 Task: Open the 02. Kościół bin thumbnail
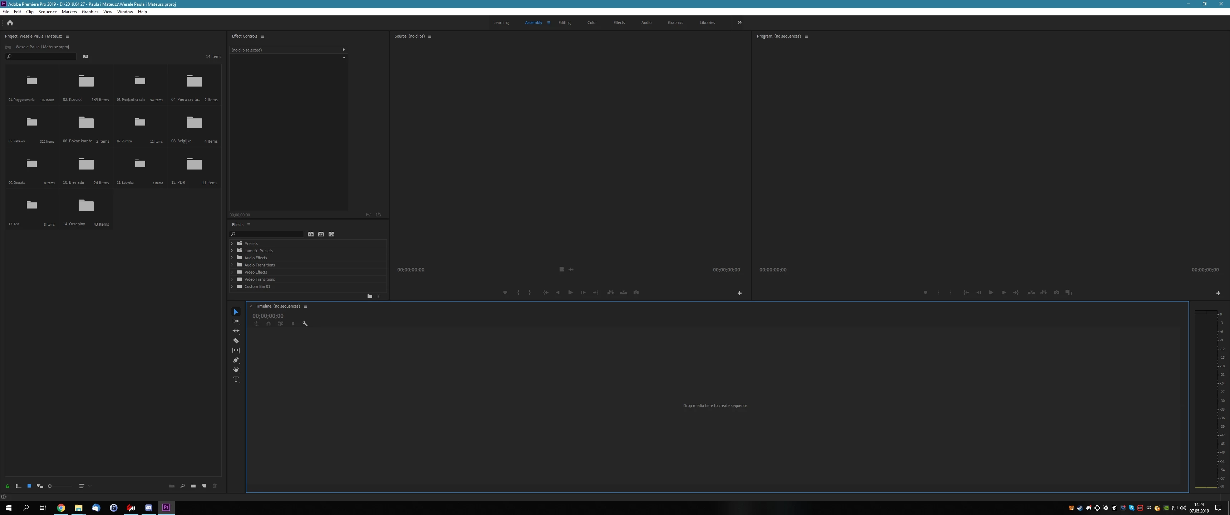86,81
